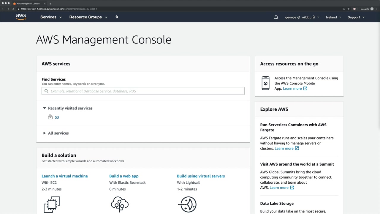Expand the All services section

click(45, 133)
